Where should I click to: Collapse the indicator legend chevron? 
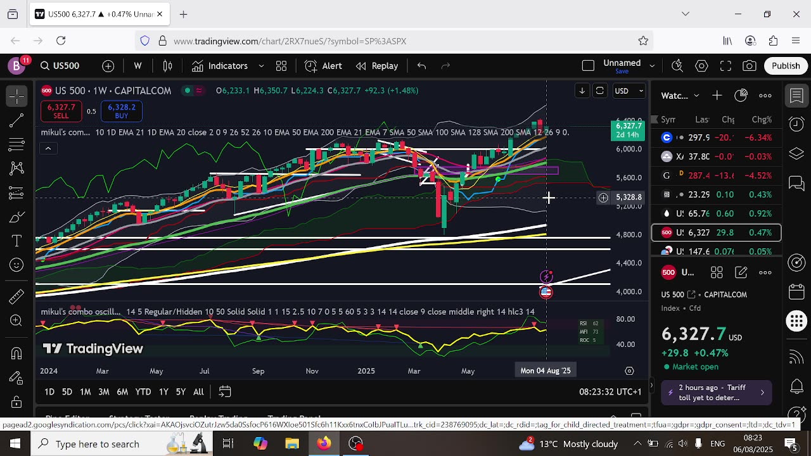point(48,148)
